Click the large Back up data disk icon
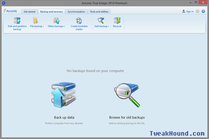 tap(64, 95)
